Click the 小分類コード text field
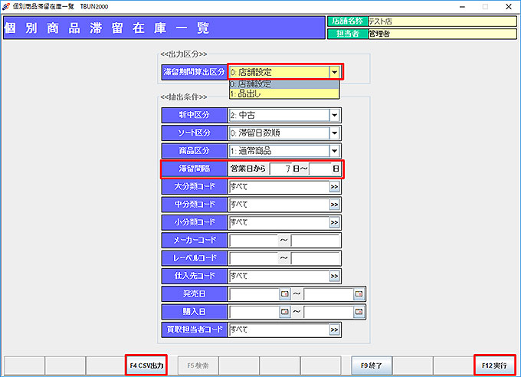This screenshot has height=377, width=521. (x=279, y=222)
